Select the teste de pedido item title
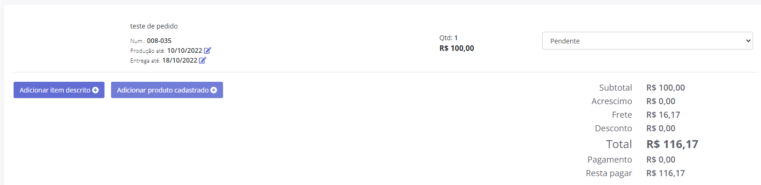Screen dimensions: 761x185 (x=154, y=26)
